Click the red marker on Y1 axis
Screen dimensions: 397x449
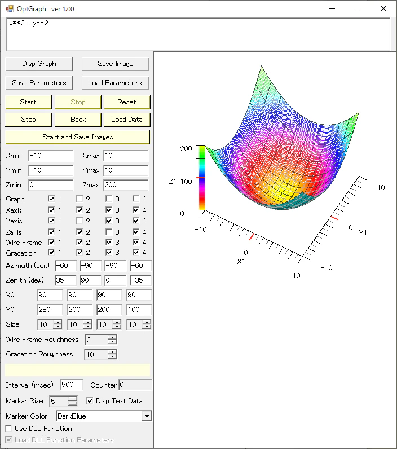coord(334,218)
